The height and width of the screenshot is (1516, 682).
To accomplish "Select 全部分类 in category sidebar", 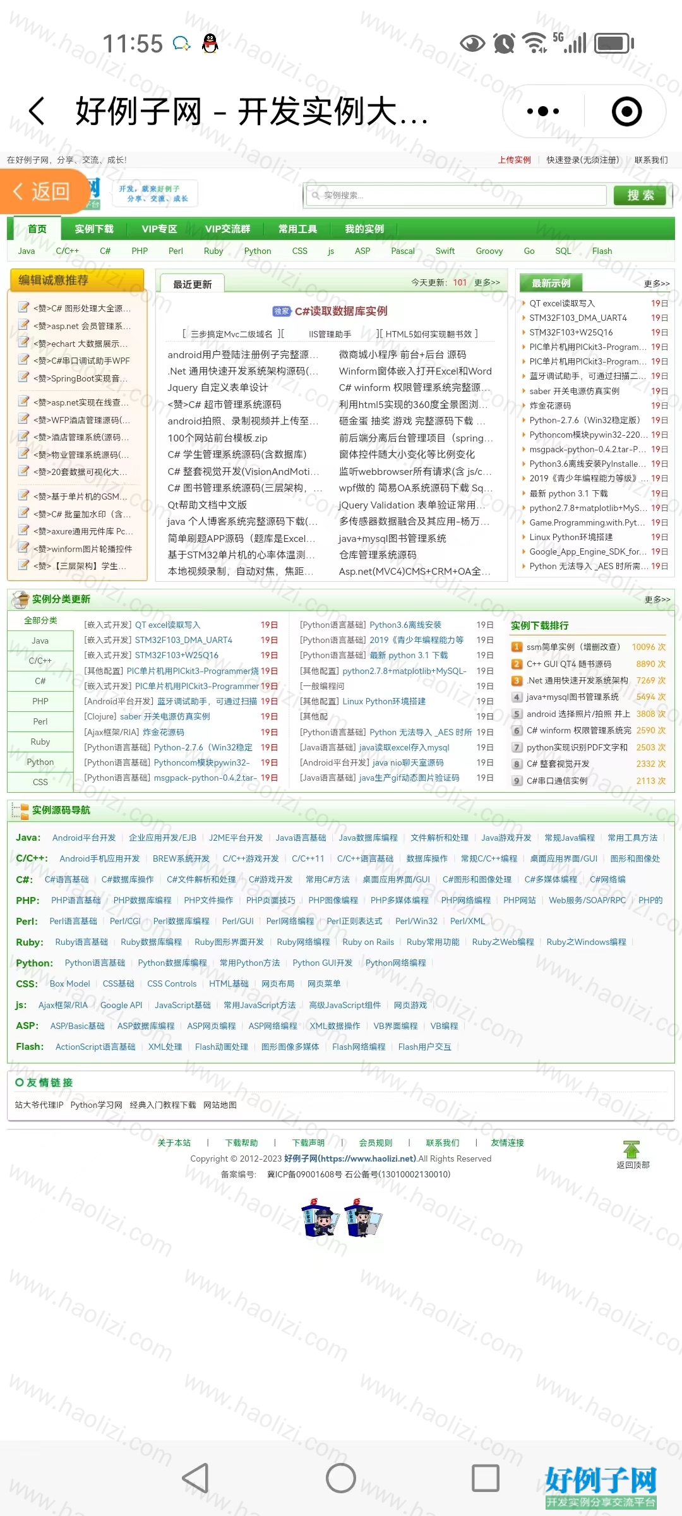I will (40, 620).
